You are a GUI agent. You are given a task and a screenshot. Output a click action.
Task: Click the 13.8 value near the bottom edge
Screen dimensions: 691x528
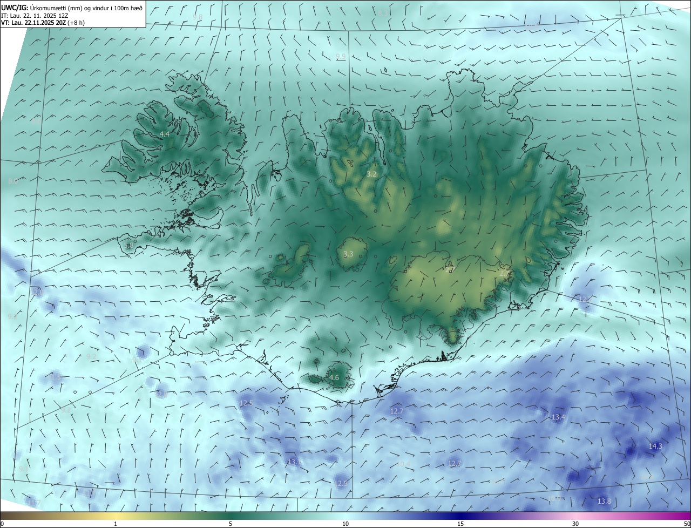pos(605,501)
